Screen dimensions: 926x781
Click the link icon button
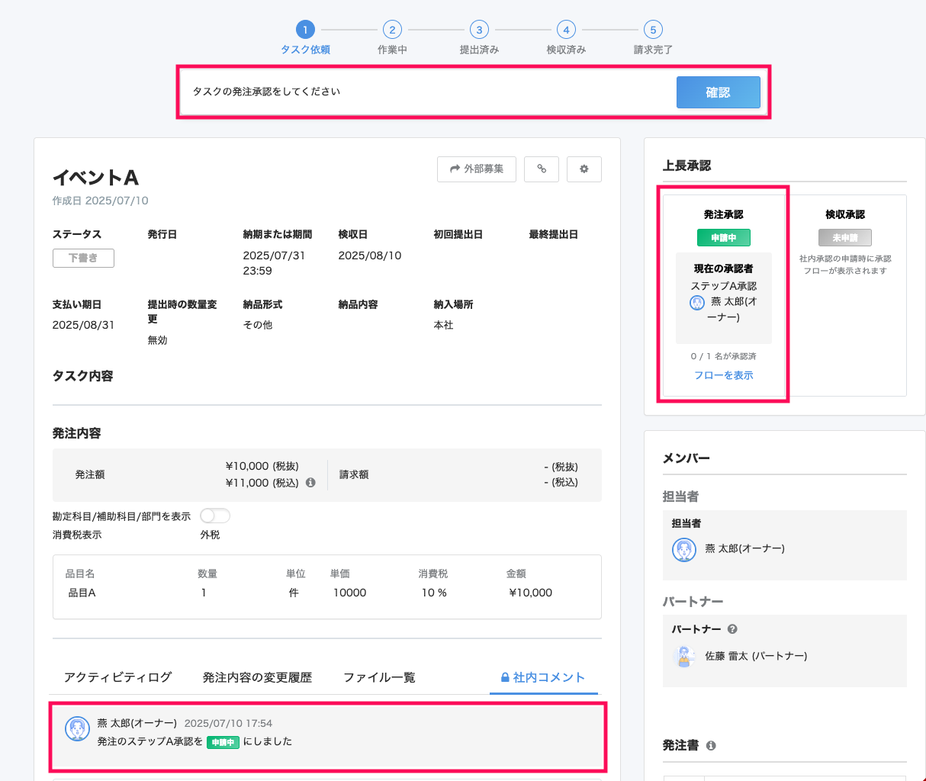(x=542, y=169)
